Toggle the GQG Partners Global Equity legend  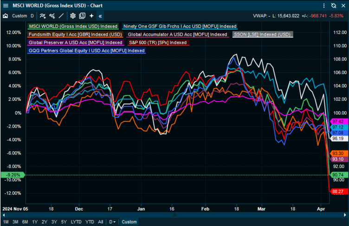[87, 51]
